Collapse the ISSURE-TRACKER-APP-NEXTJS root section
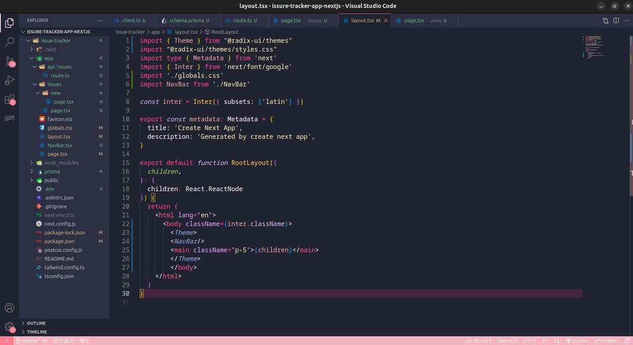Viewport: 633px width, 345px height. 63,32
